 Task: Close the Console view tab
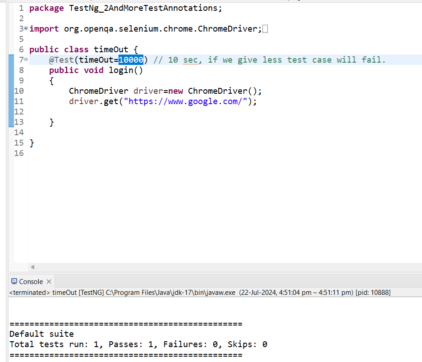tap(49, 281)
